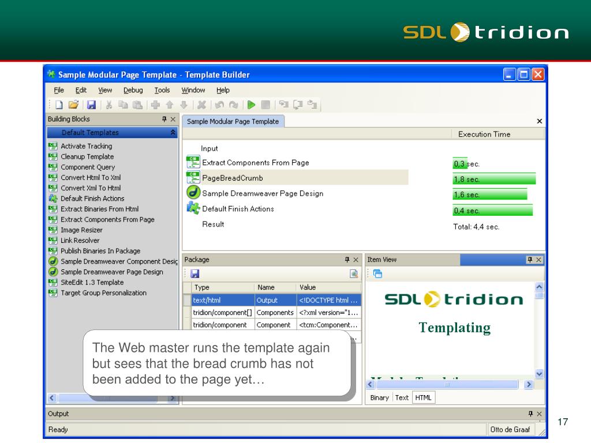This screenshot has width=591, height=443.
Task: Click the windows icon in the Item View toolbar
Action: pyautogui.click(x=377, y=274)
